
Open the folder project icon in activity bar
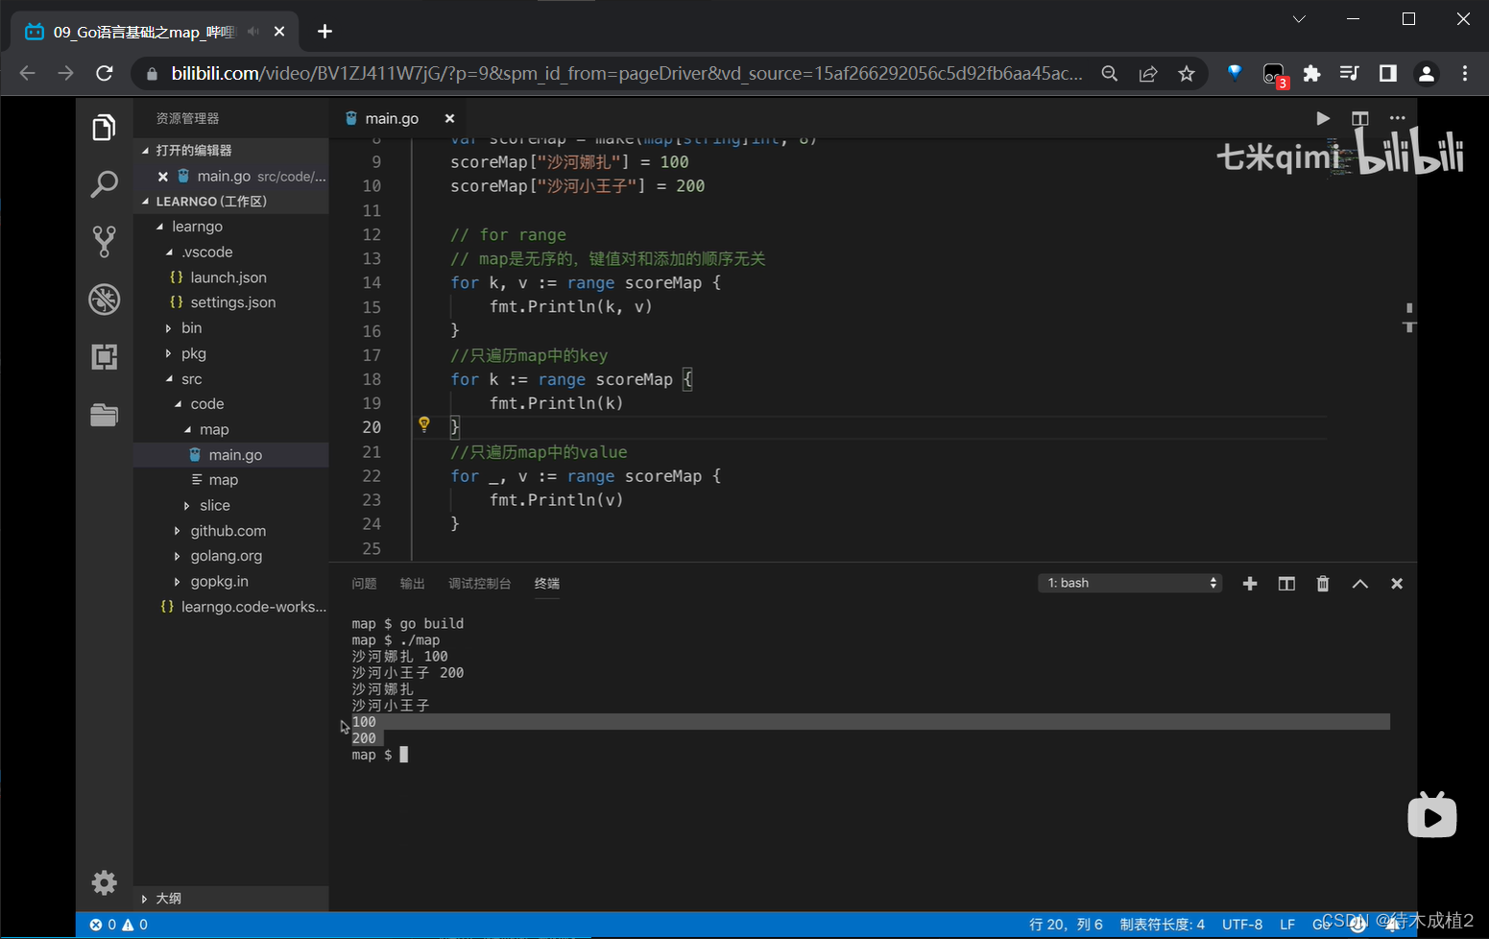(104, 414)
